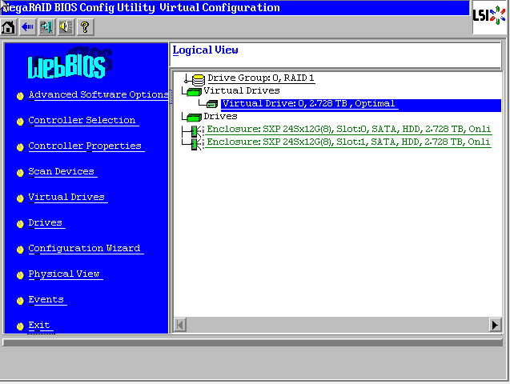The width and height of the screenshot is (510, 384).
Task: Click the Home icon in toolbar
Action: click(9, 27)
